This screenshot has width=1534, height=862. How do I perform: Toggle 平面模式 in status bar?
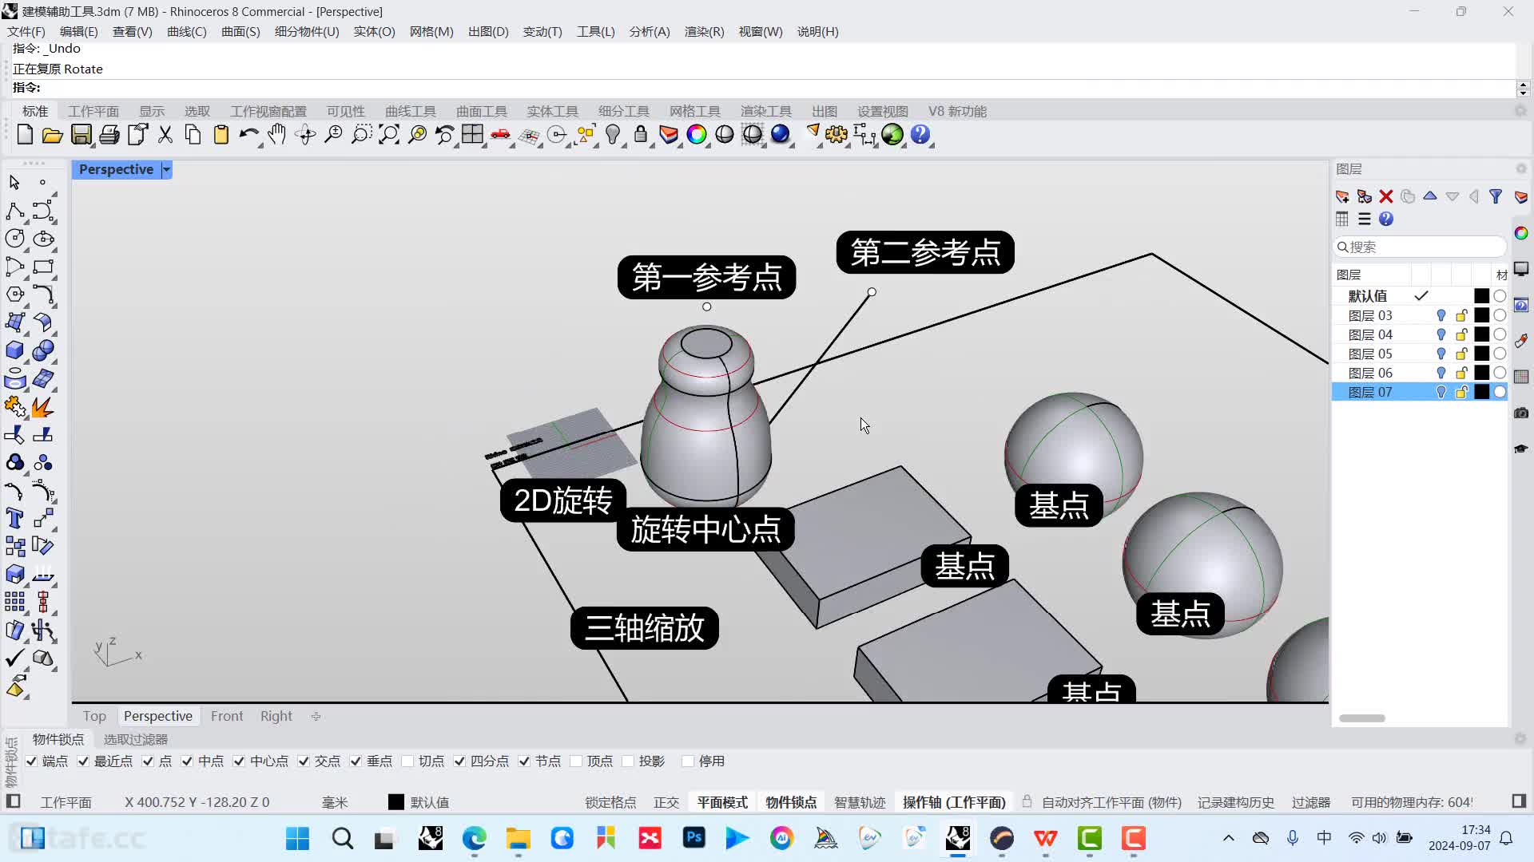722,802
